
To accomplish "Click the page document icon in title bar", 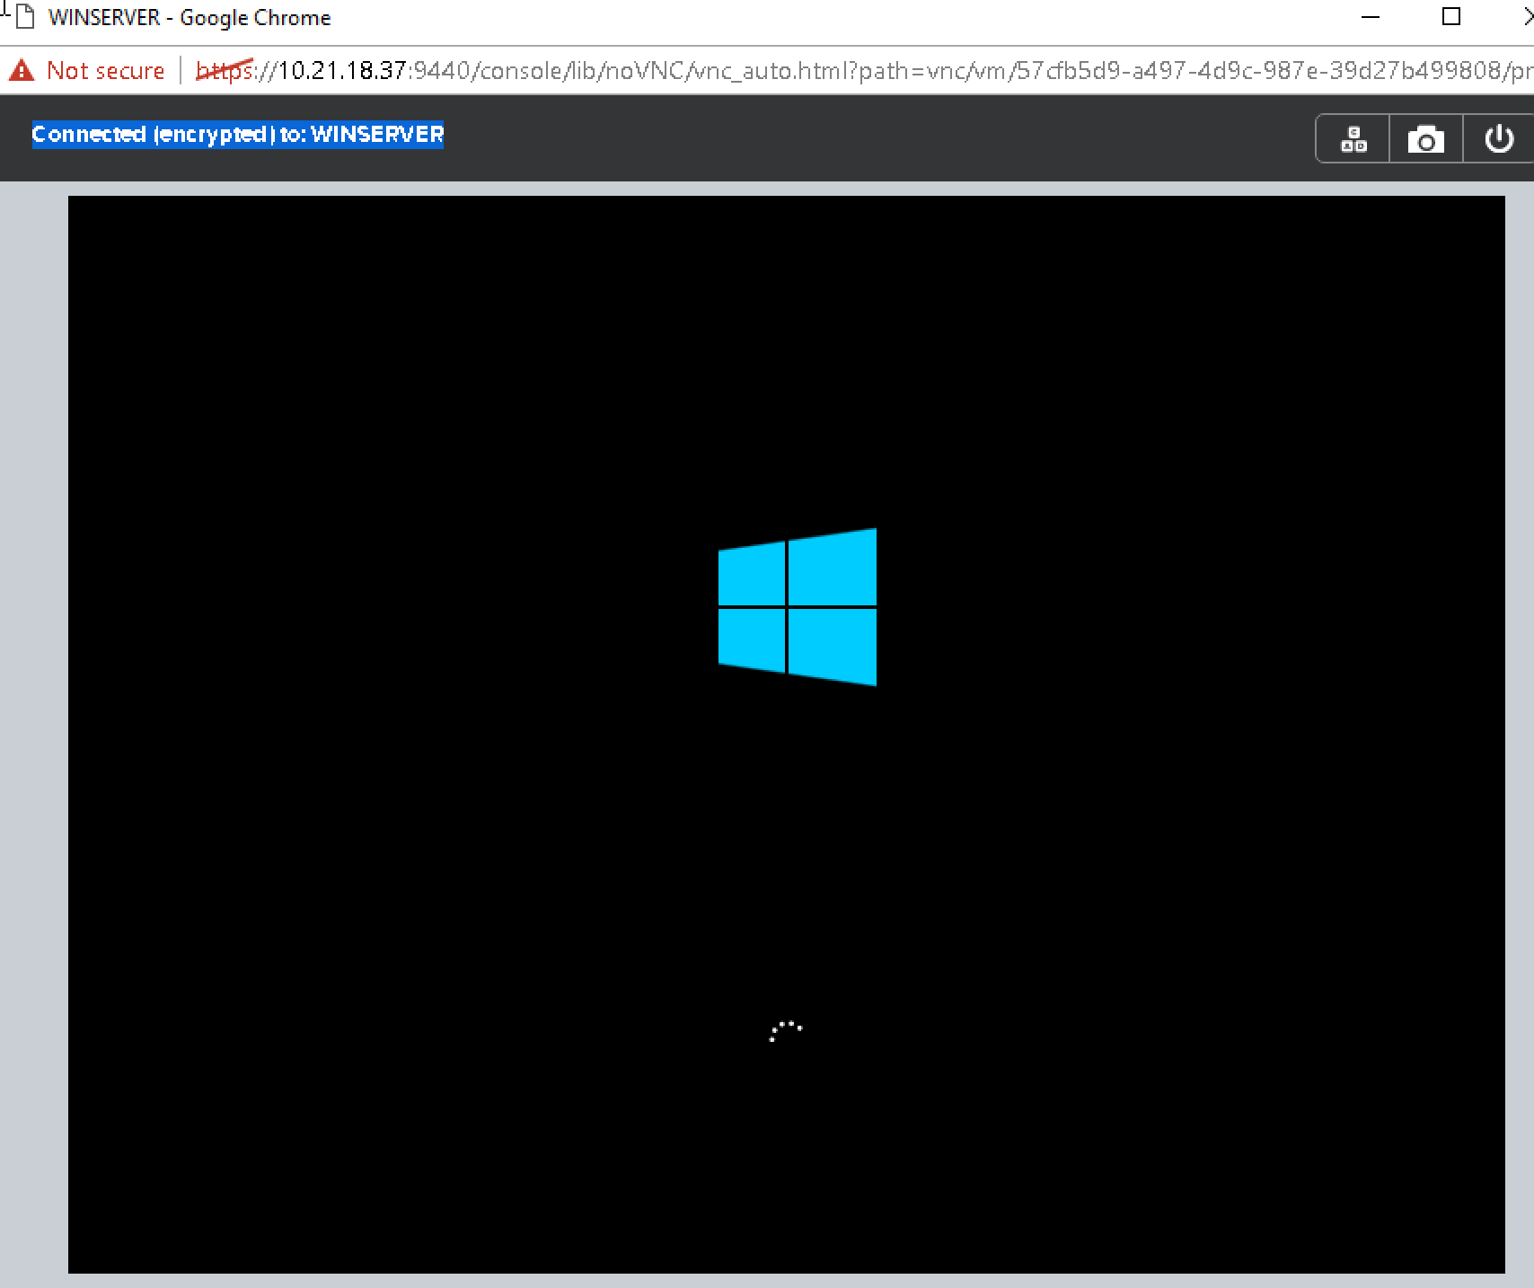I will coord(26,18).
